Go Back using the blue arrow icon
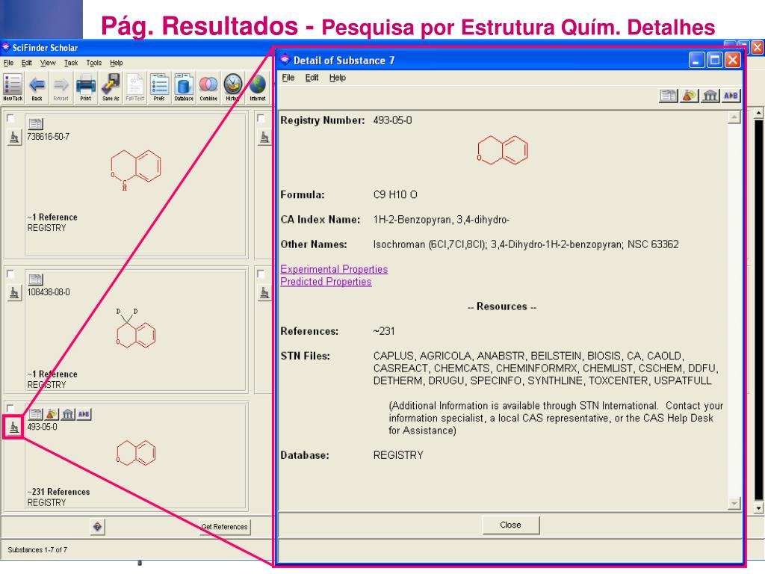 (37, 87)
